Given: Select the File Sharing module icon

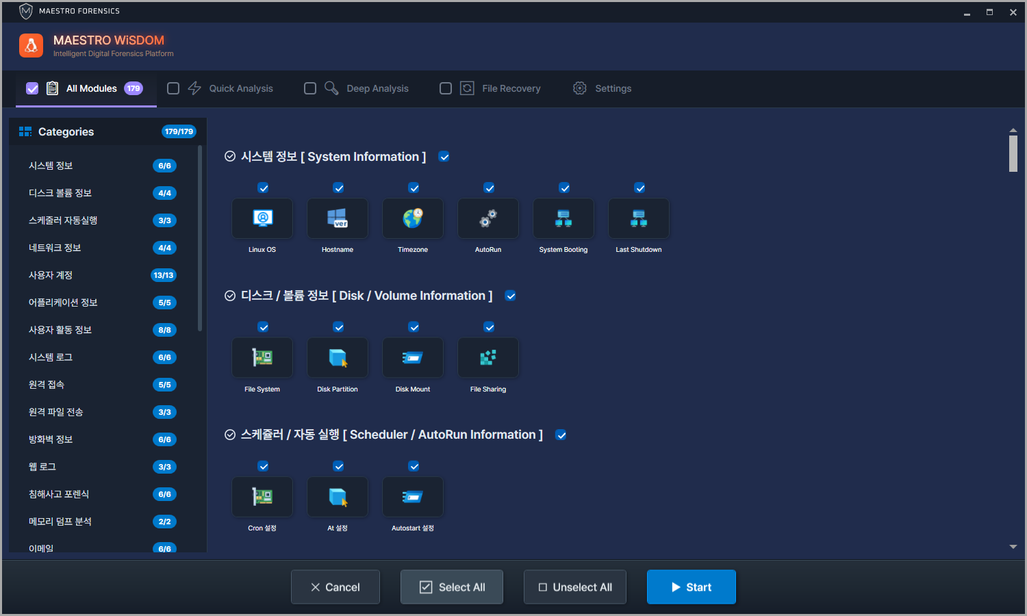Looking at the screenshot, I should click(x=488, y=357).
